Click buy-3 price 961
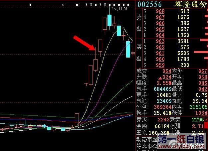The image size is (208, 151). (x=160, y=53)
